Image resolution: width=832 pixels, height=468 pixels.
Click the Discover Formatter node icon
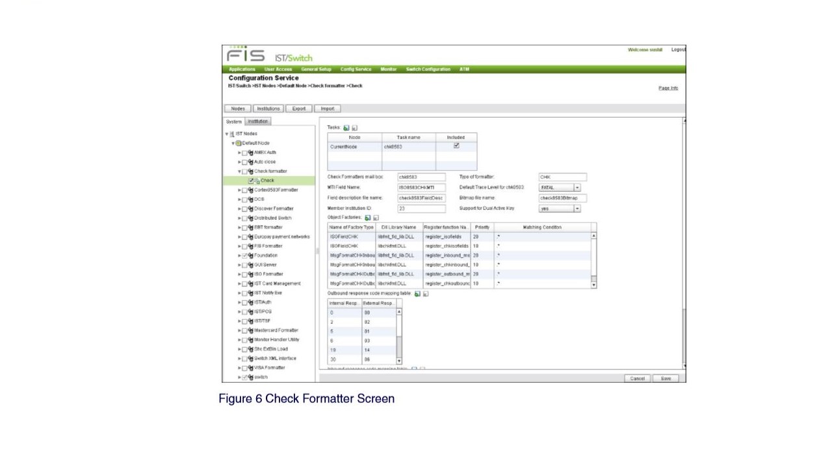(251, 209)
